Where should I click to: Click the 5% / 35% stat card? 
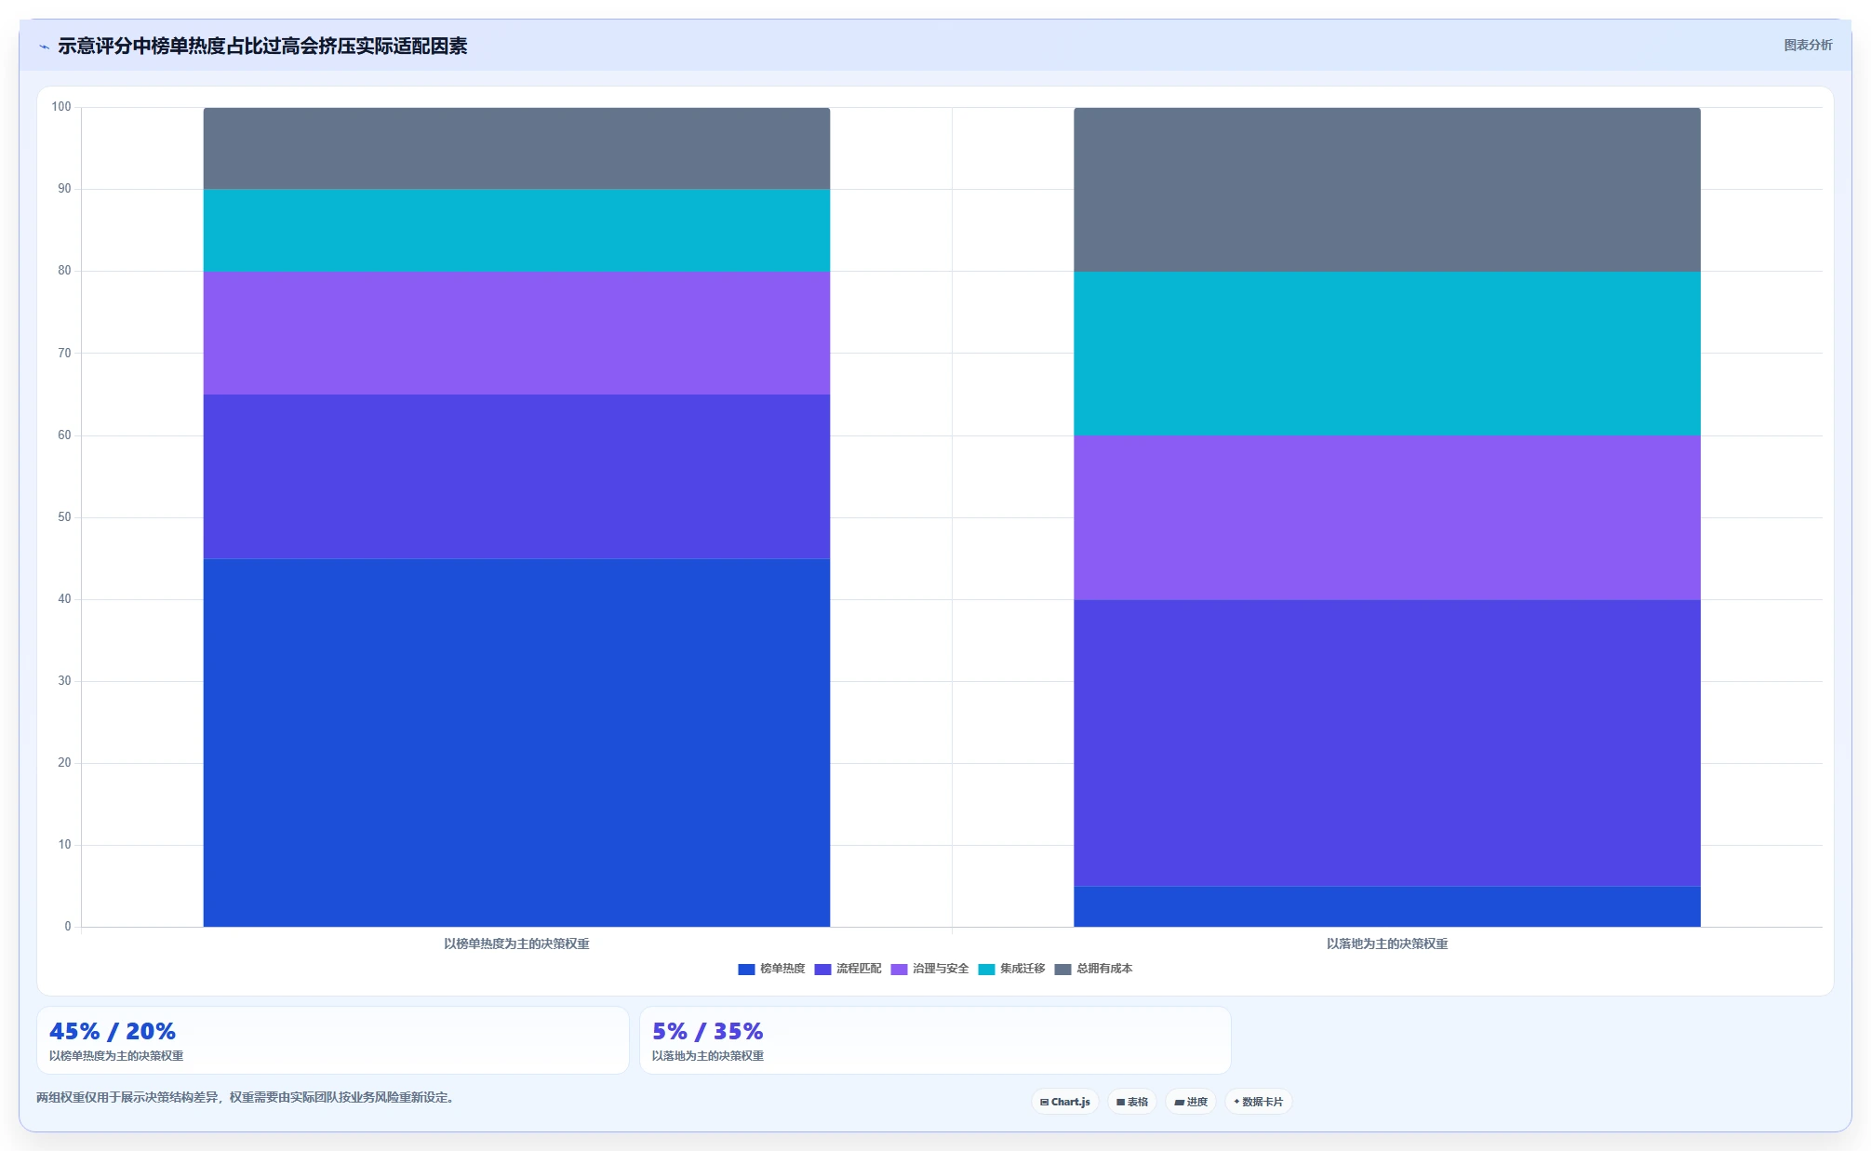coord(935,1040)
